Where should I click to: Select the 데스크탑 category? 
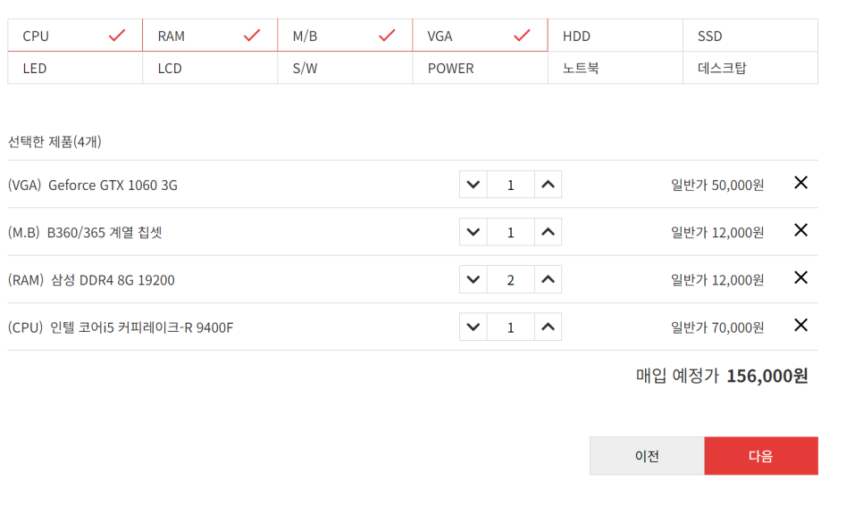[750, 68]
